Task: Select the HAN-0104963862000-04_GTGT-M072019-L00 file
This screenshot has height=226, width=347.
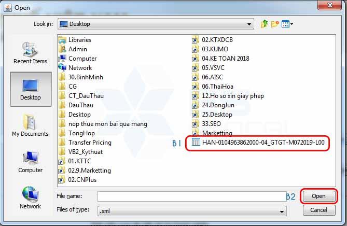Action: 258,143
